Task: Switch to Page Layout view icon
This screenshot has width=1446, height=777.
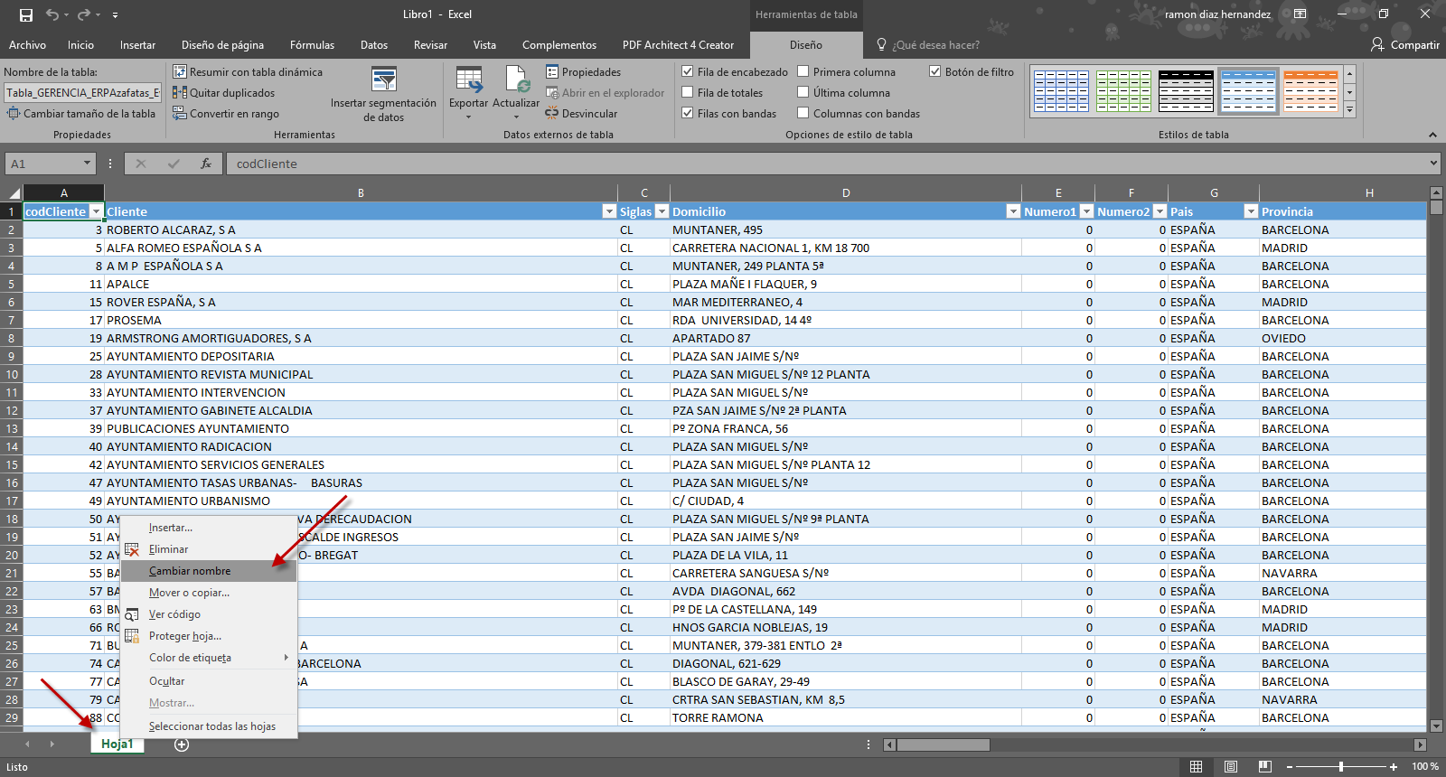Action: click(x=1230, y=766)
